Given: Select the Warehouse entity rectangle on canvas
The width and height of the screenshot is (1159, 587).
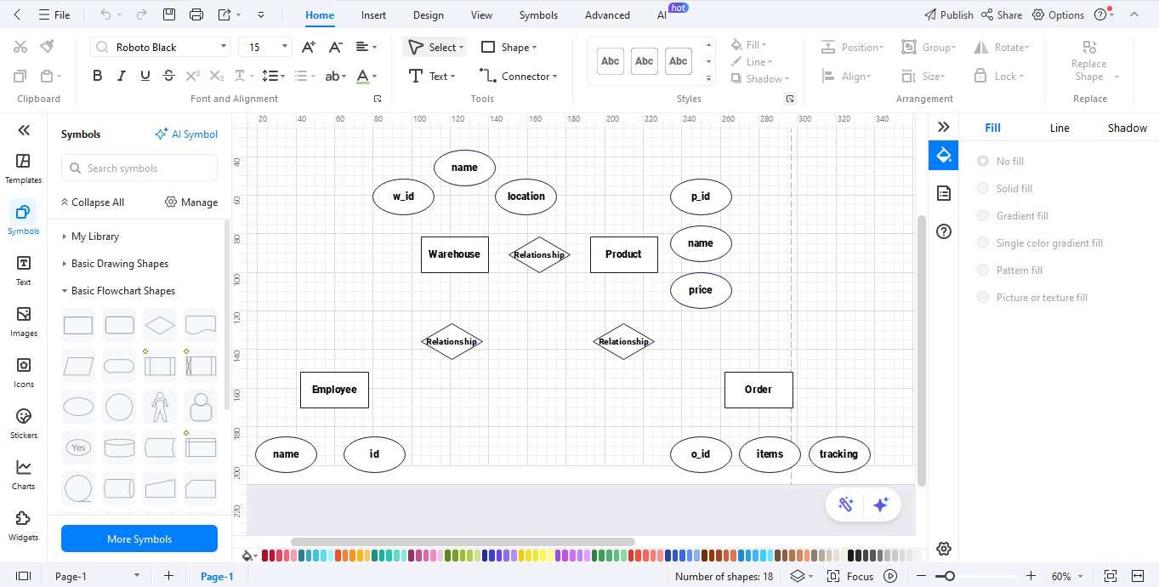Looking at the screenshot, I should [x=455, y=254].
